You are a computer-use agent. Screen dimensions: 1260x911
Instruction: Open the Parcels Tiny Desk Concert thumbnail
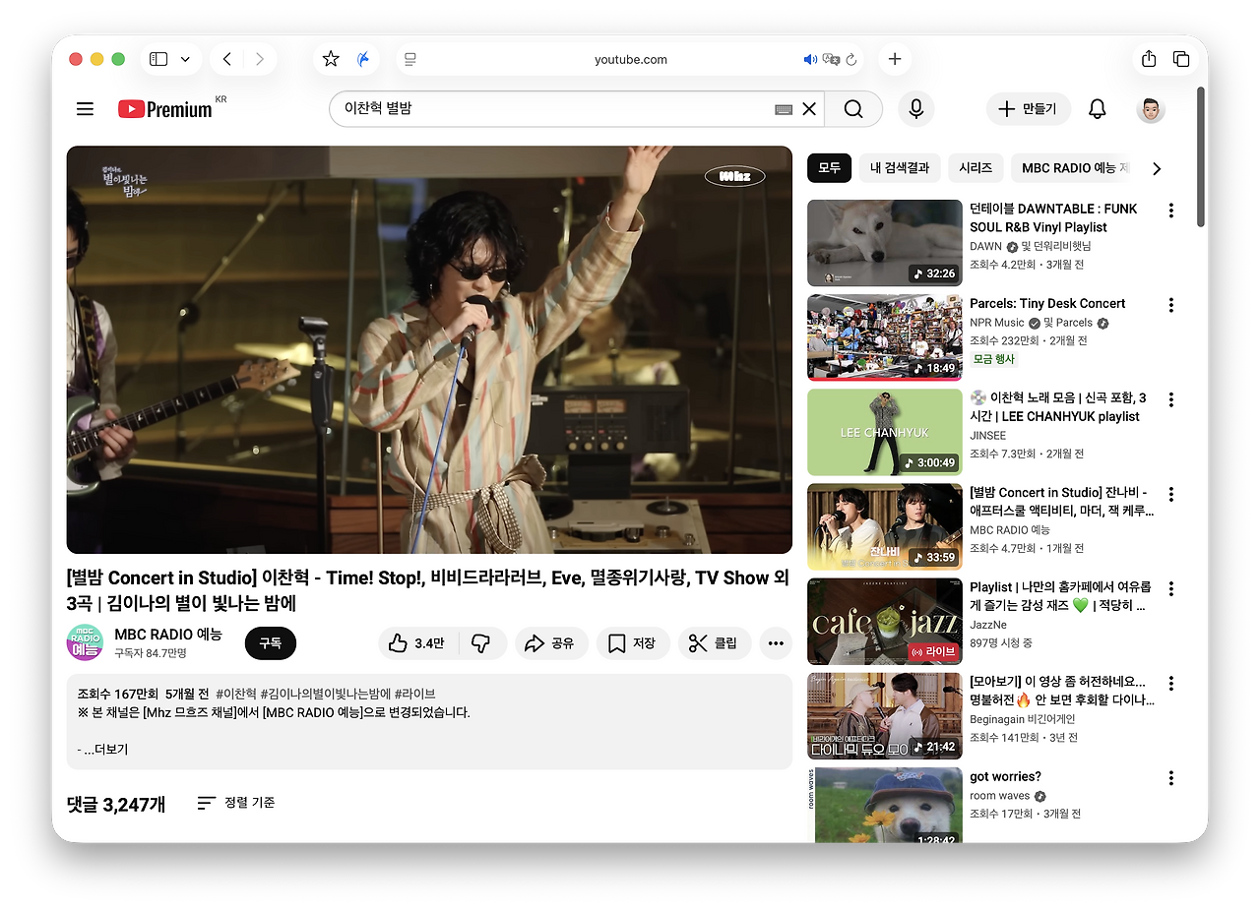(x=884, y=337)
